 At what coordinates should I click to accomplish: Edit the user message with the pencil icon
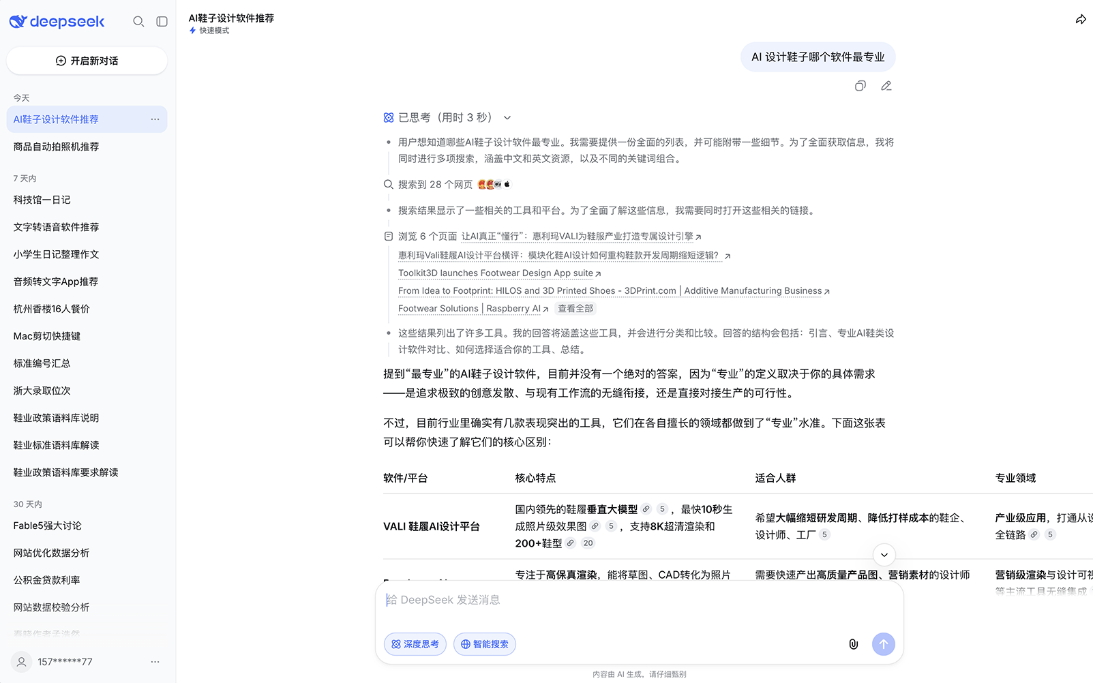(x=886, y=86)
